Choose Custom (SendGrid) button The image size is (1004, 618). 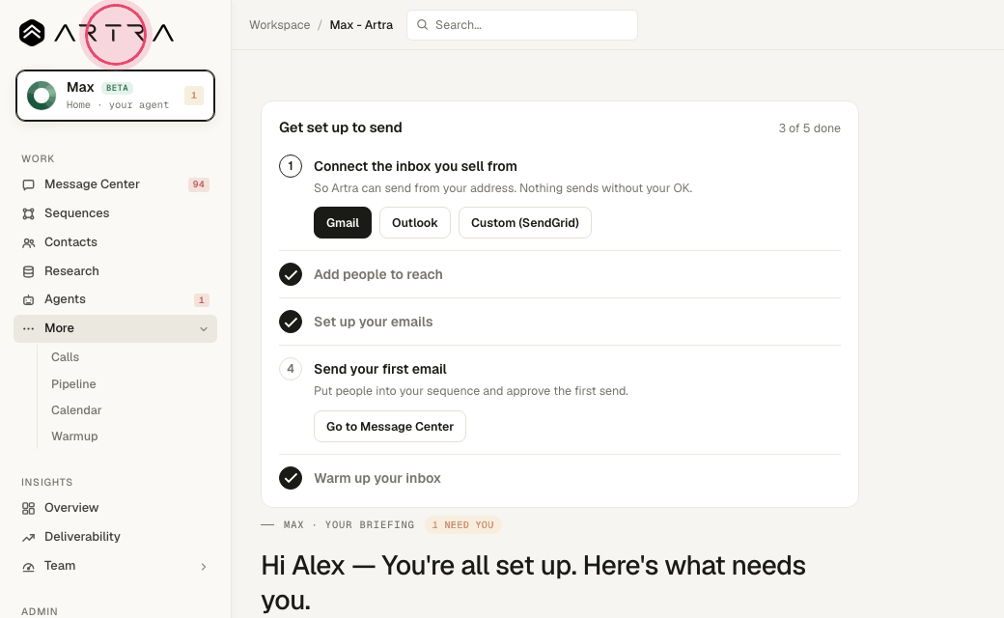pos(525,223)
